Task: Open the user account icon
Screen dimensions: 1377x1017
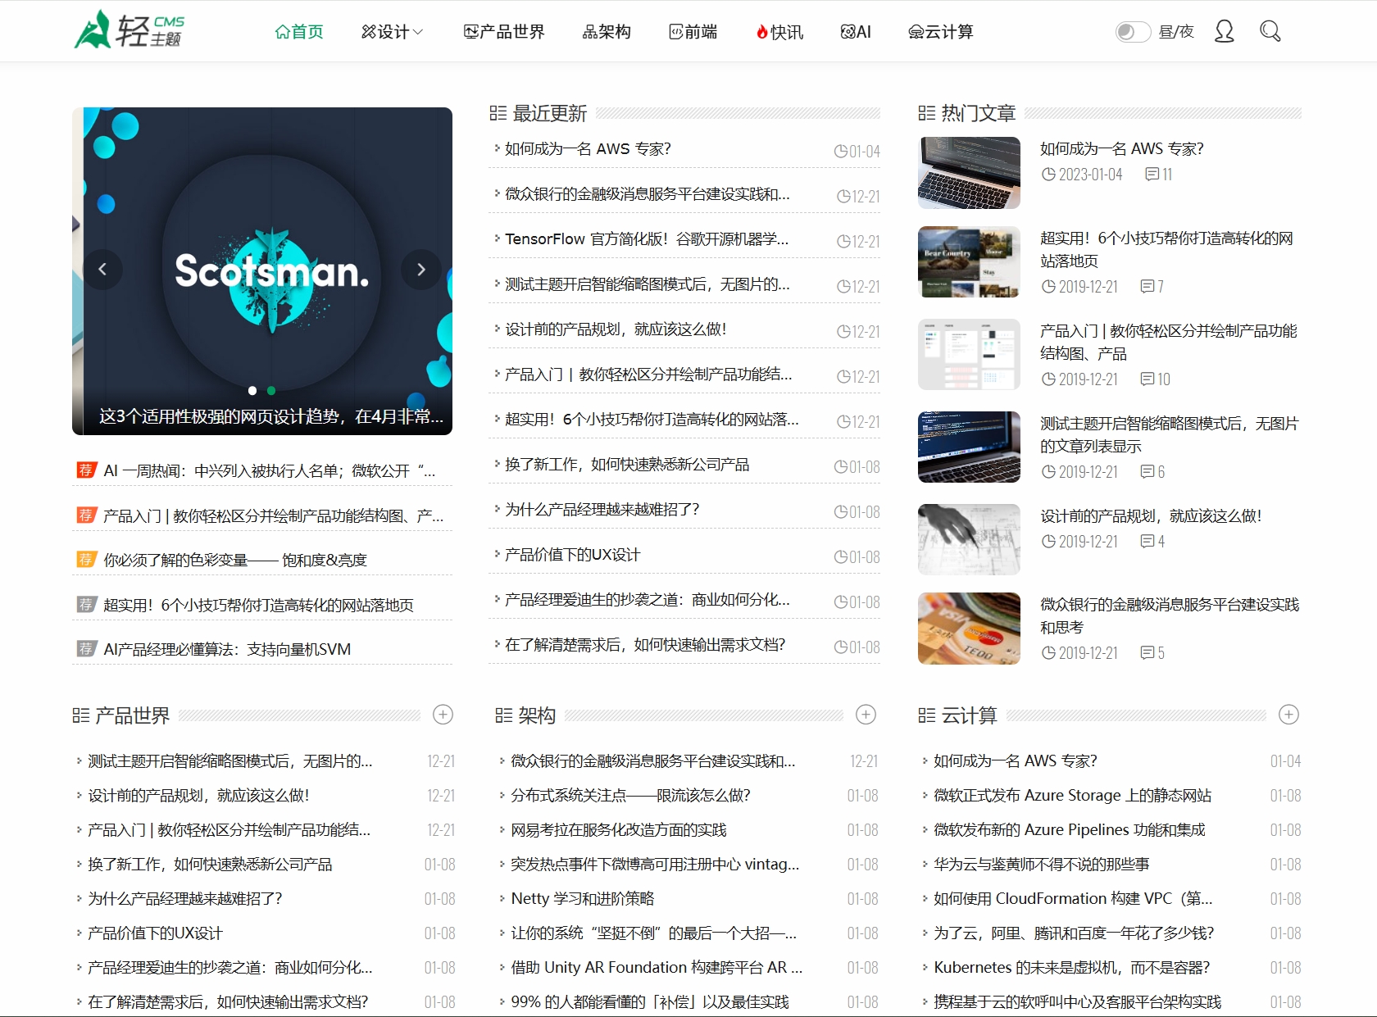Action: (x=1224, y=31)
